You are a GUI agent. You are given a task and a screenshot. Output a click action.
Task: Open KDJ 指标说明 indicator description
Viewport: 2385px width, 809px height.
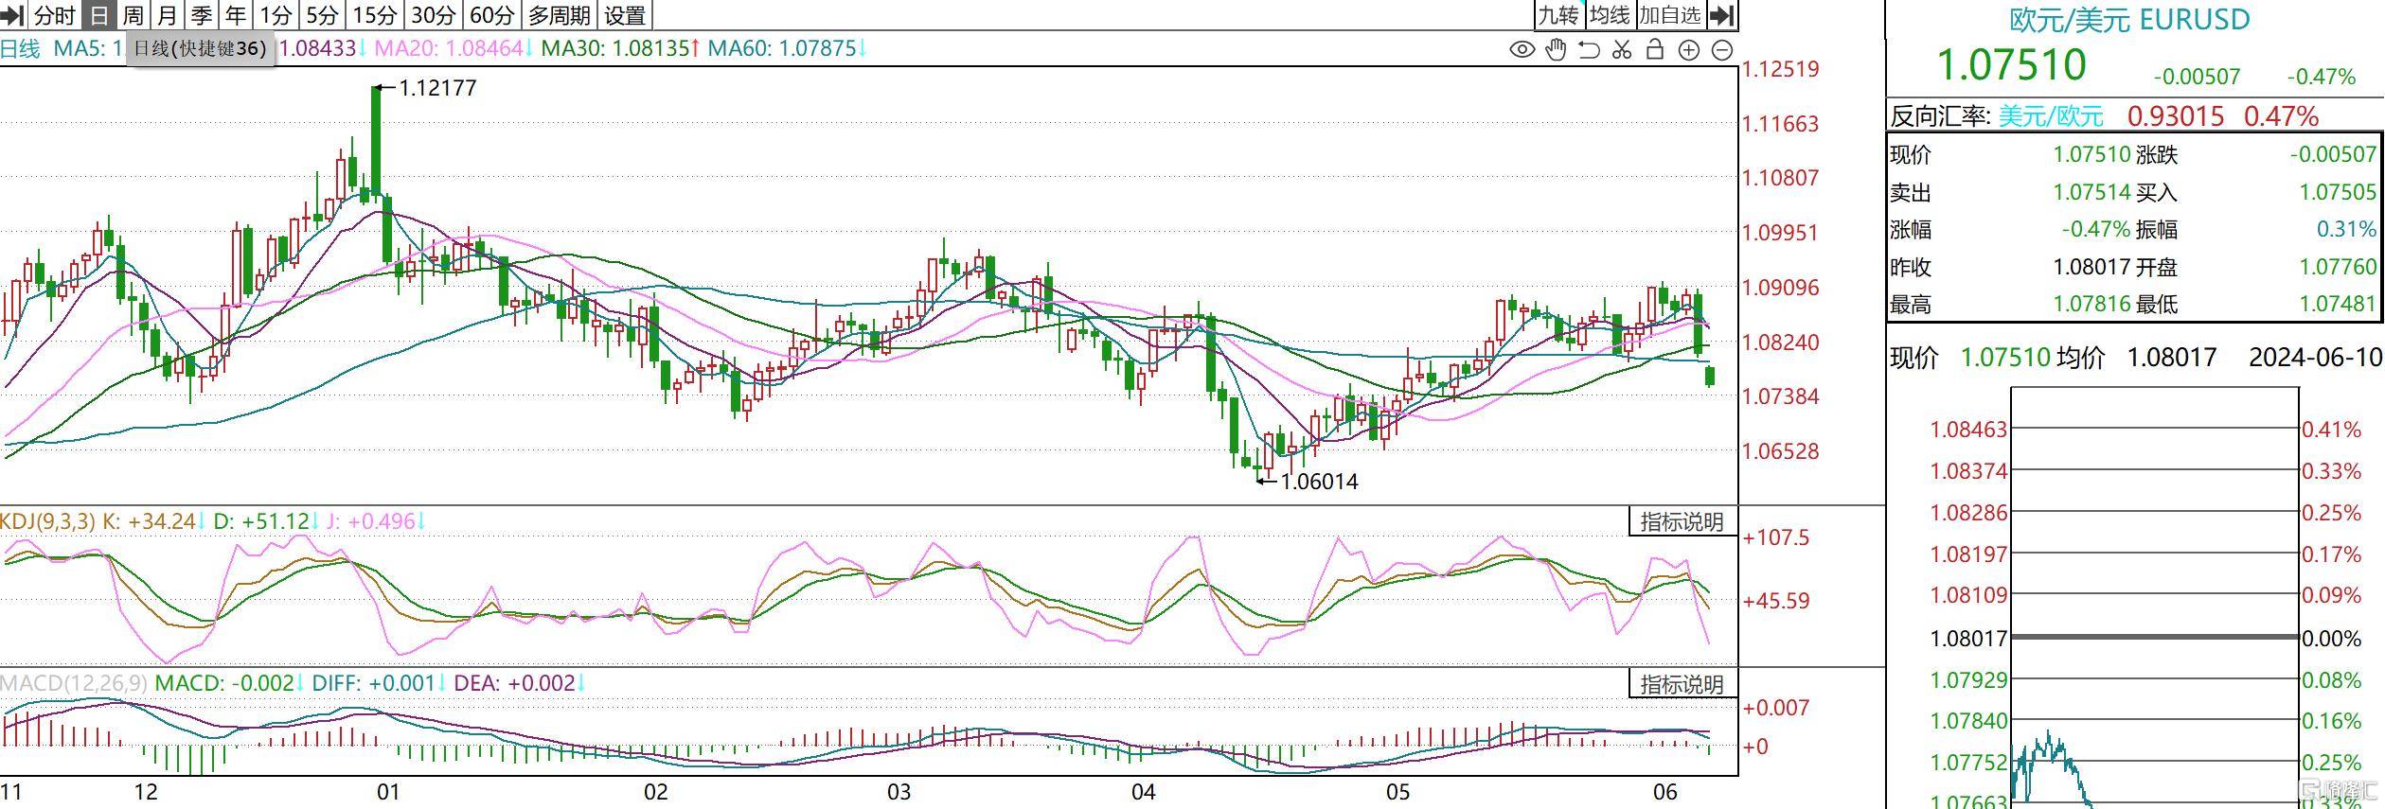coord(1682,522)
